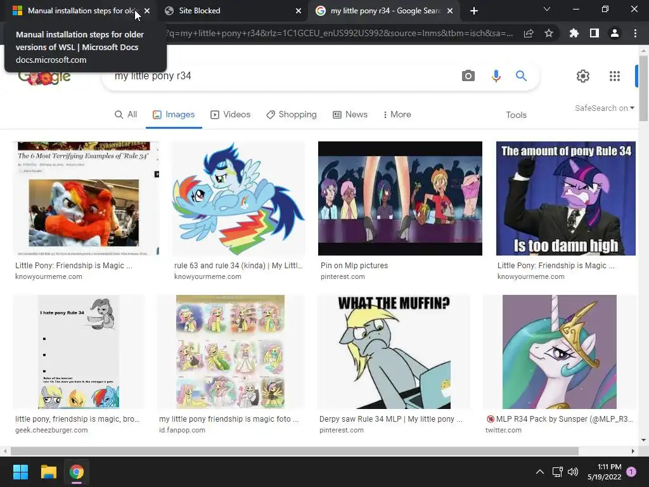This screenshot has height=487, width=649.
Task: Open Chrome profile avatar menu
Action: click(615, 33)
